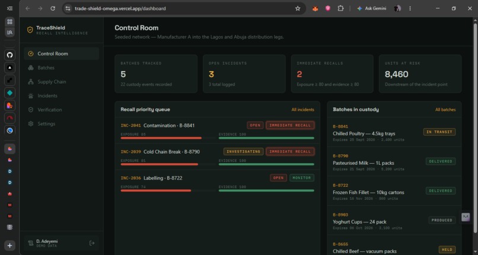
Task: Select batch B-8841 Chilled Poultry
Action: pyautogui.click(x=394, y=132)
